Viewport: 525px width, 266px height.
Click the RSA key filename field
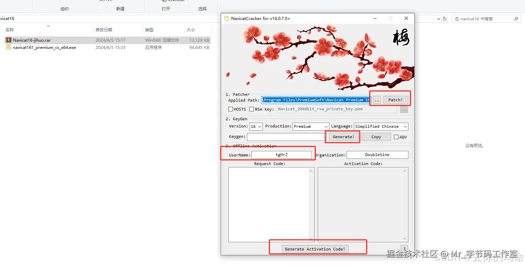coord(336,109)
